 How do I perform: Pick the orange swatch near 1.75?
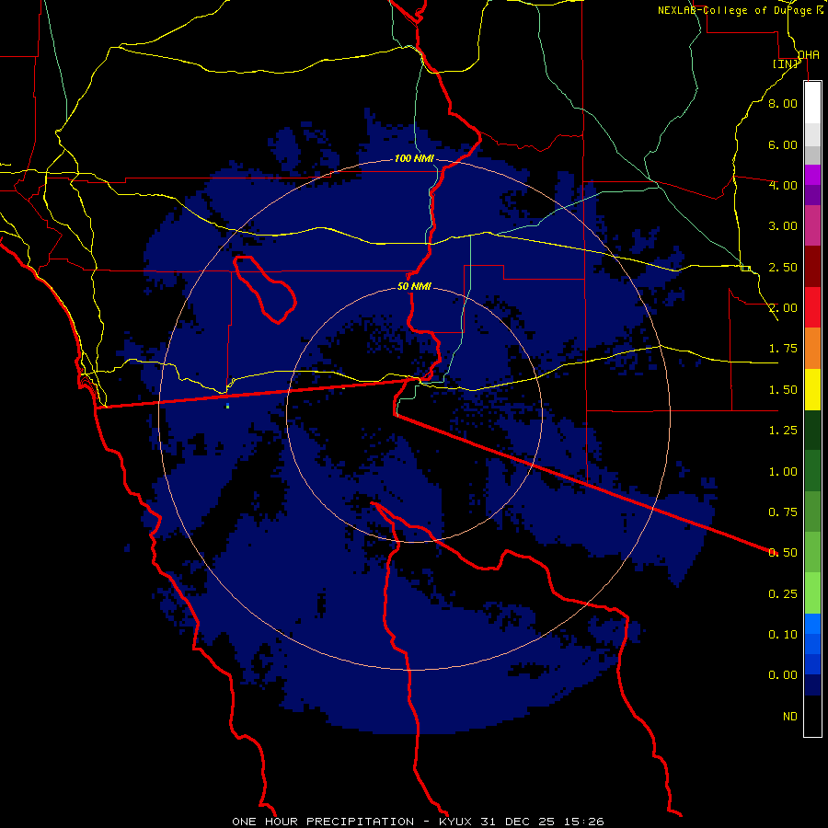click(812, 349)
